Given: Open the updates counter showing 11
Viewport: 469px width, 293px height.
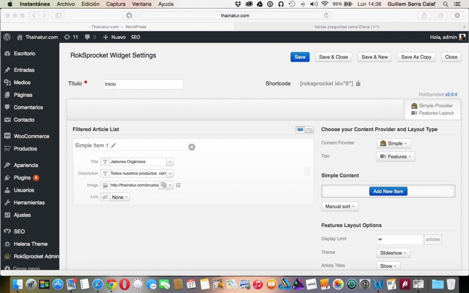Looking at the screenshot, I should pos(71,37).
